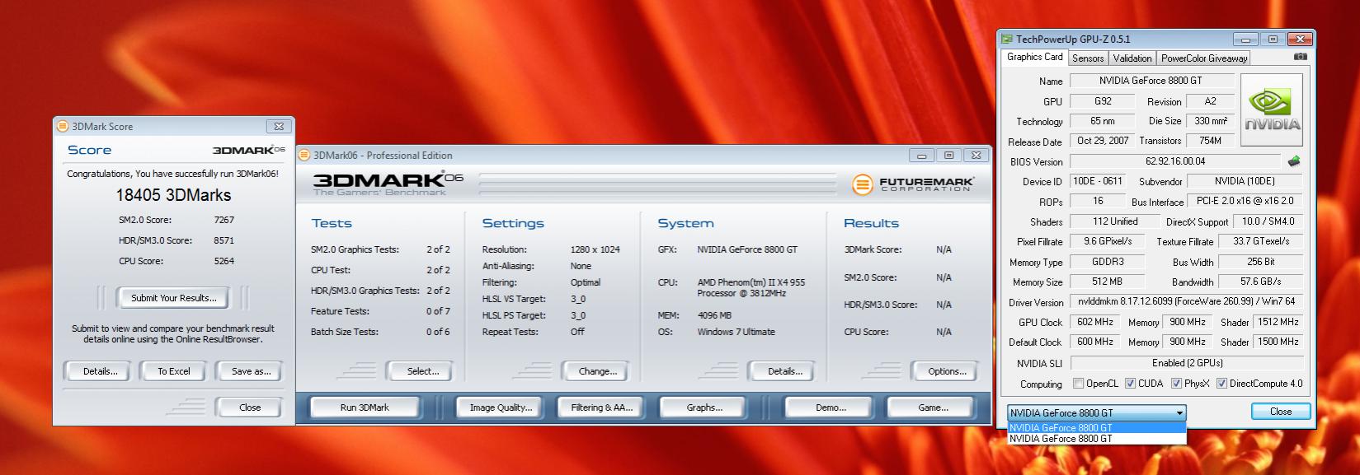Start the benchmark with Run 3DMark

(x=365, y=407)
